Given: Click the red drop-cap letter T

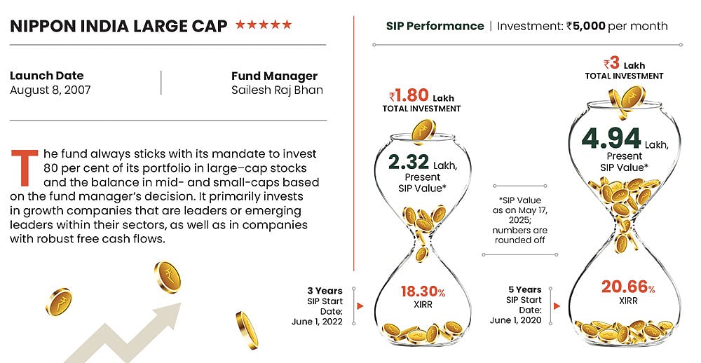Looking at the screenshot, I should (x=25, y=167).
